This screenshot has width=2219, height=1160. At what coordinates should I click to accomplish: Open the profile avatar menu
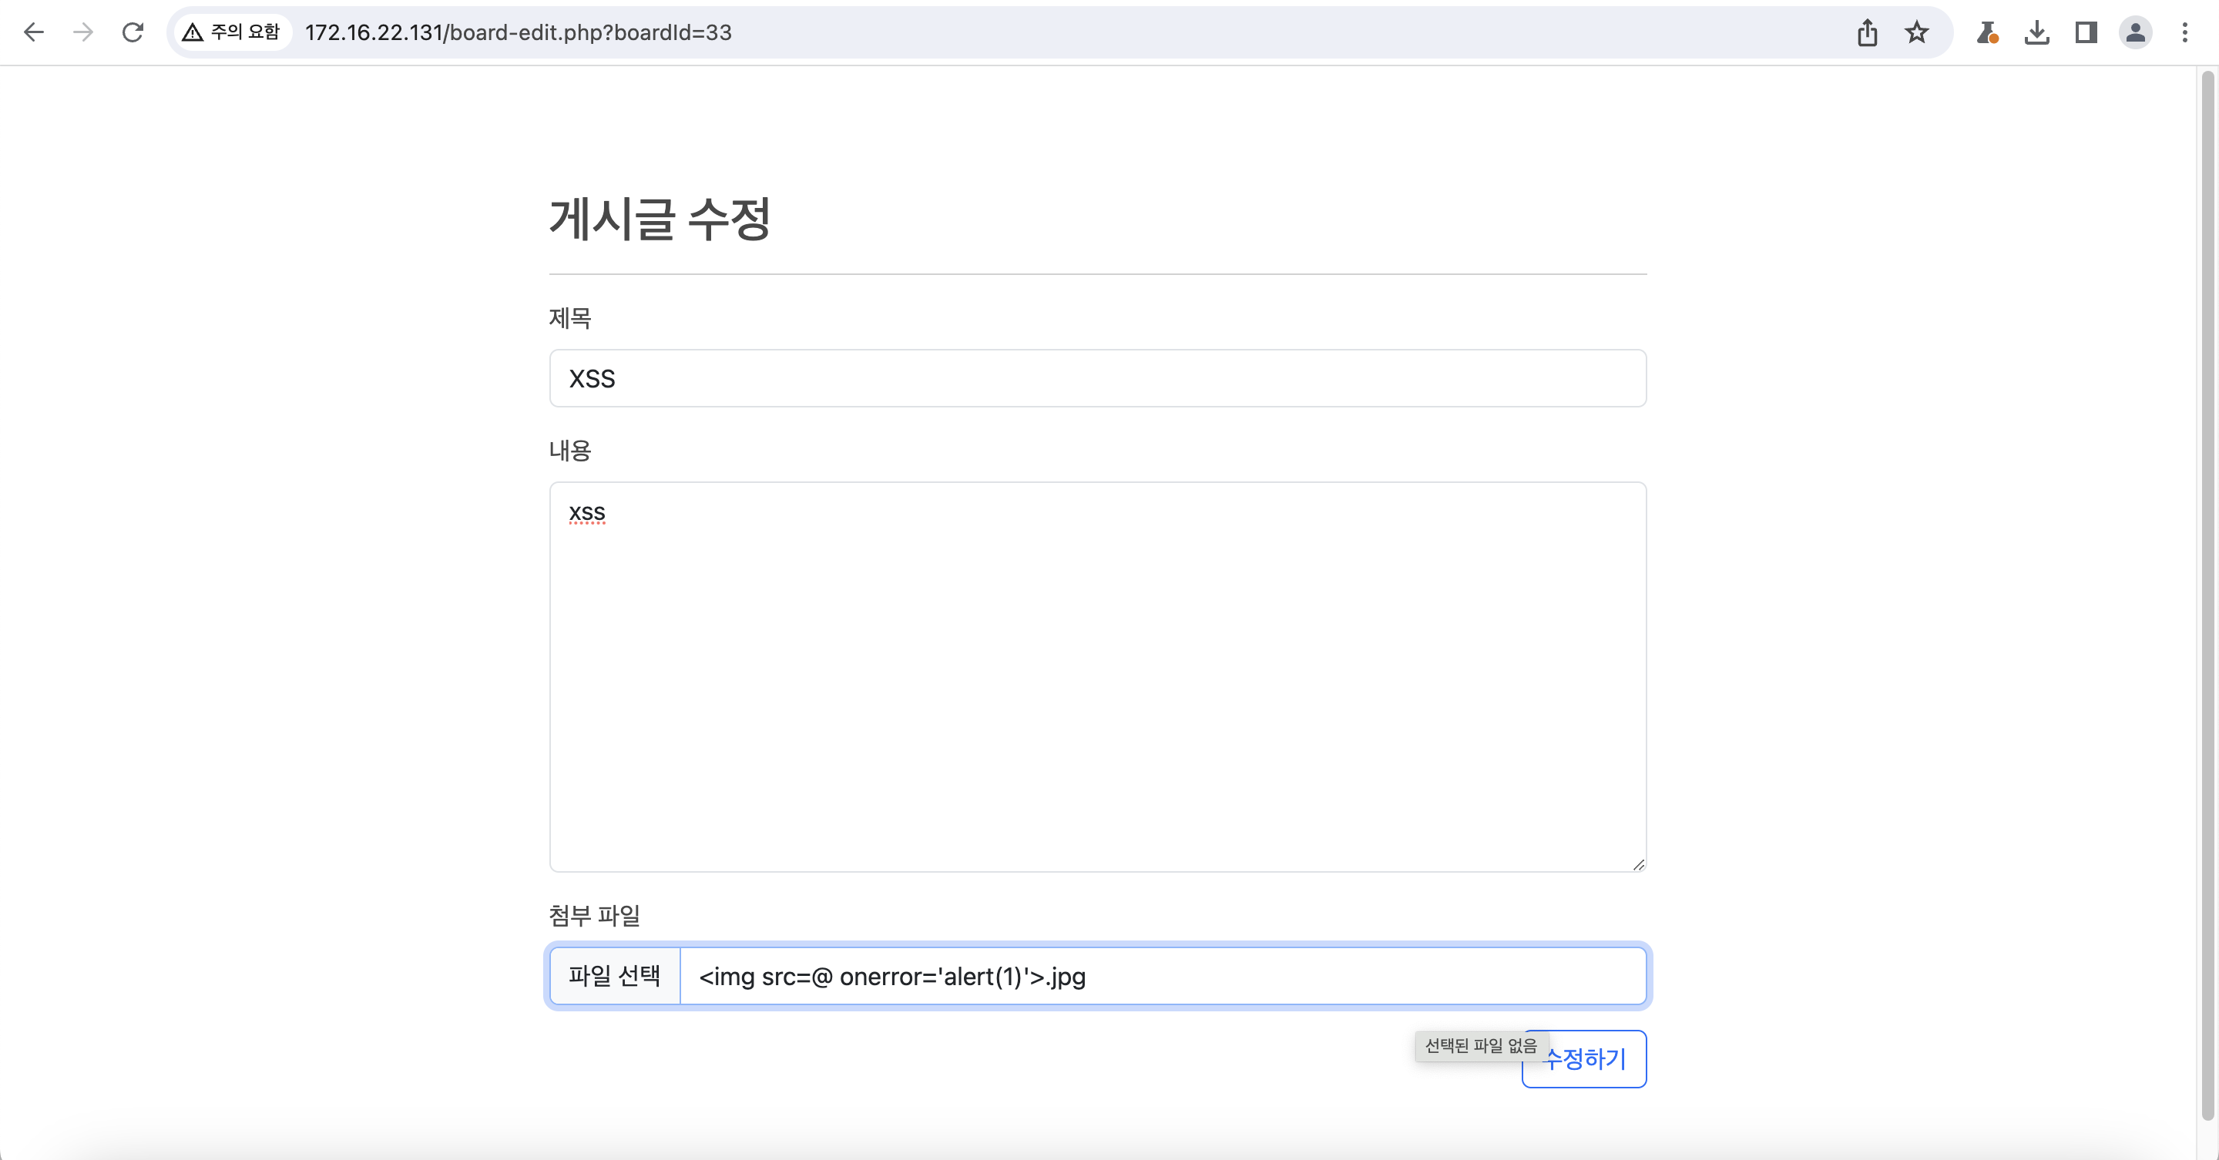tap(2134, 32)
